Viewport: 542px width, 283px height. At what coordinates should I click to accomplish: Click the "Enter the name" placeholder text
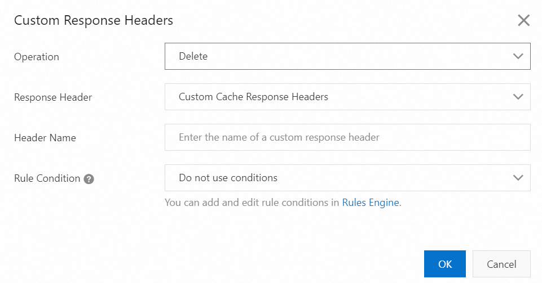click(x=279, y=137)
